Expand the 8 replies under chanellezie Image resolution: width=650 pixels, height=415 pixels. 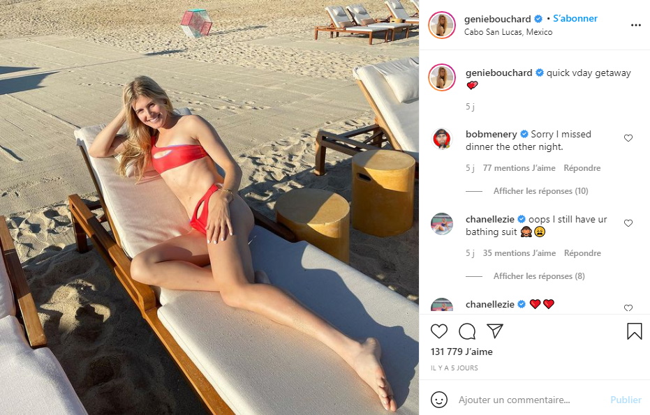539,276
